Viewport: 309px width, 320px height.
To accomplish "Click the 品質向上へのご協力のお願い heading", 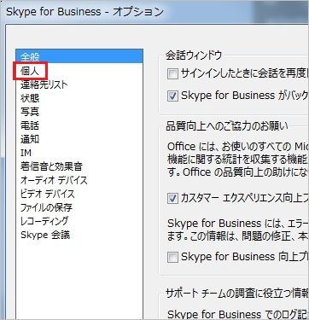I will click(x=227, y=126).
